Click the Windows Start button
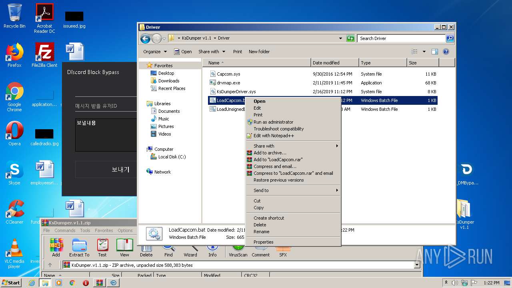Image resolution: width=512 pixels, height=288 pixels. point(11,283)
